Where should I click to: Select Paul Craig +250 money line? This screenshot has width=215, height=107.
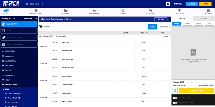144,43
